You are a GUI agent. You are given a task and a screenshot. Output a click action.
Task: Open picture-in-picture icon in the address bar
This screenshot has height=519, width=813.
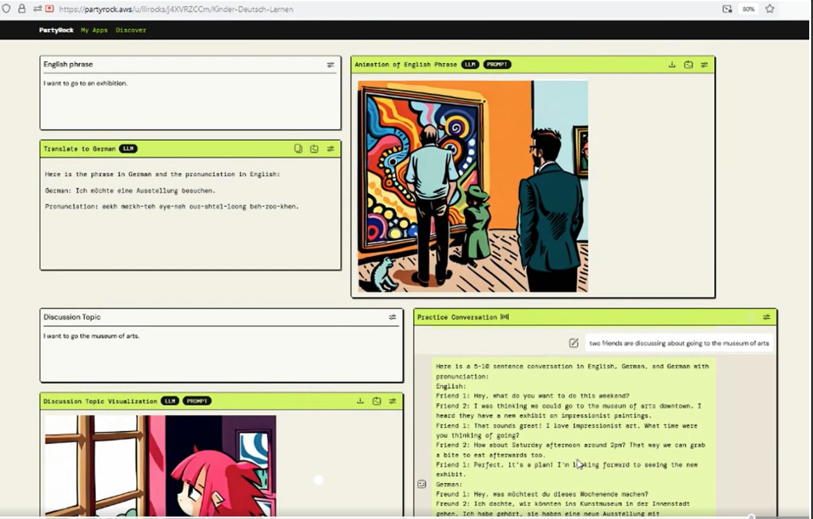coord(727,9)
